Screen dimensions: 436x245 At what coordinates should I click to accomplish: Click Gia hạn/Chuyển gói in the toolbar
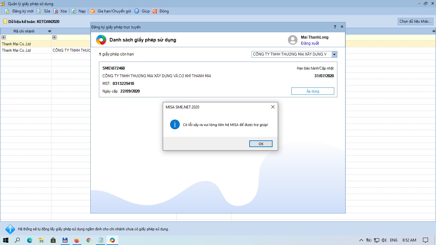tap(110, 11)
